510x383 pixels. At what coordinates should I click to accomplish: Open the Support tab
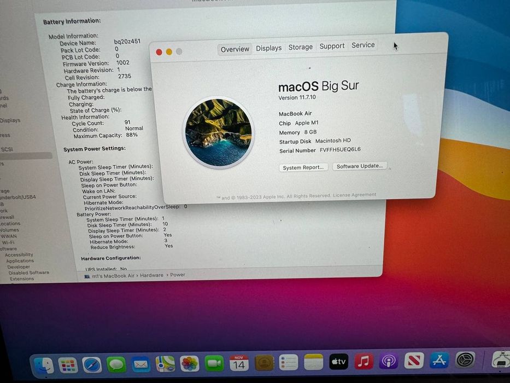(x=332, y=47)
